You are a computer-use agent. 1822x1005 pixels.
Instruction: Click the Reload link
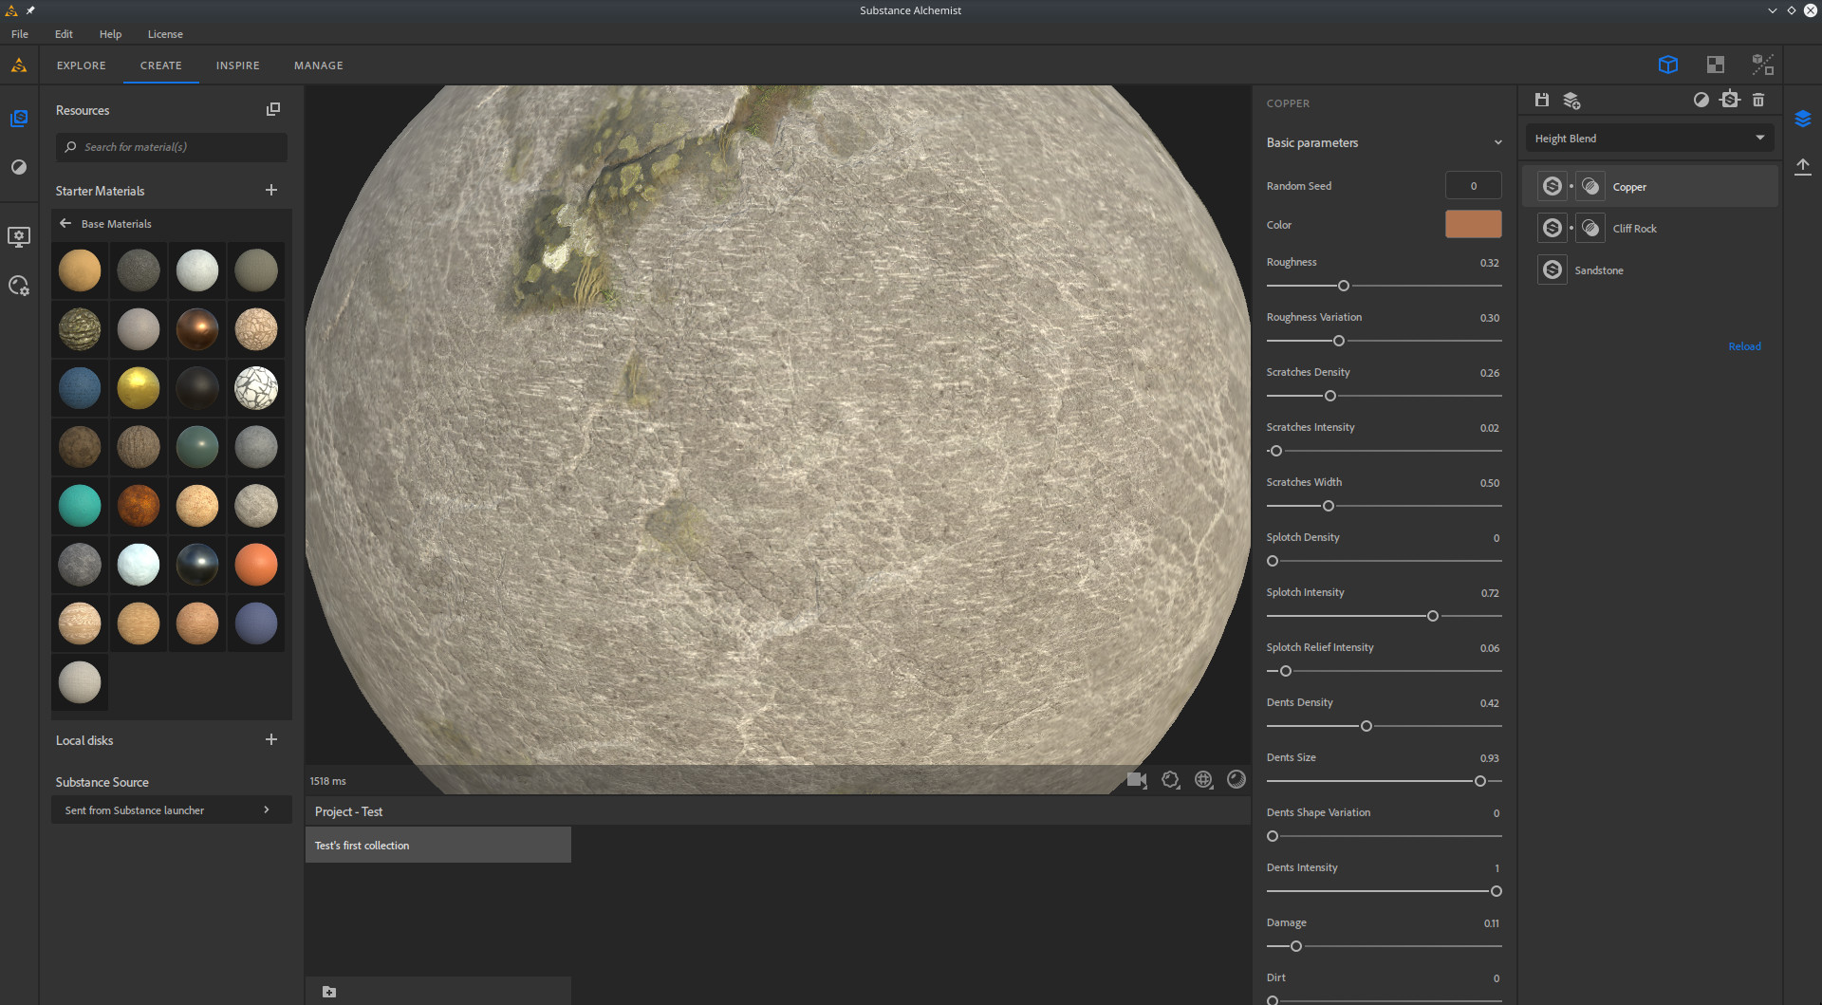1744,346
